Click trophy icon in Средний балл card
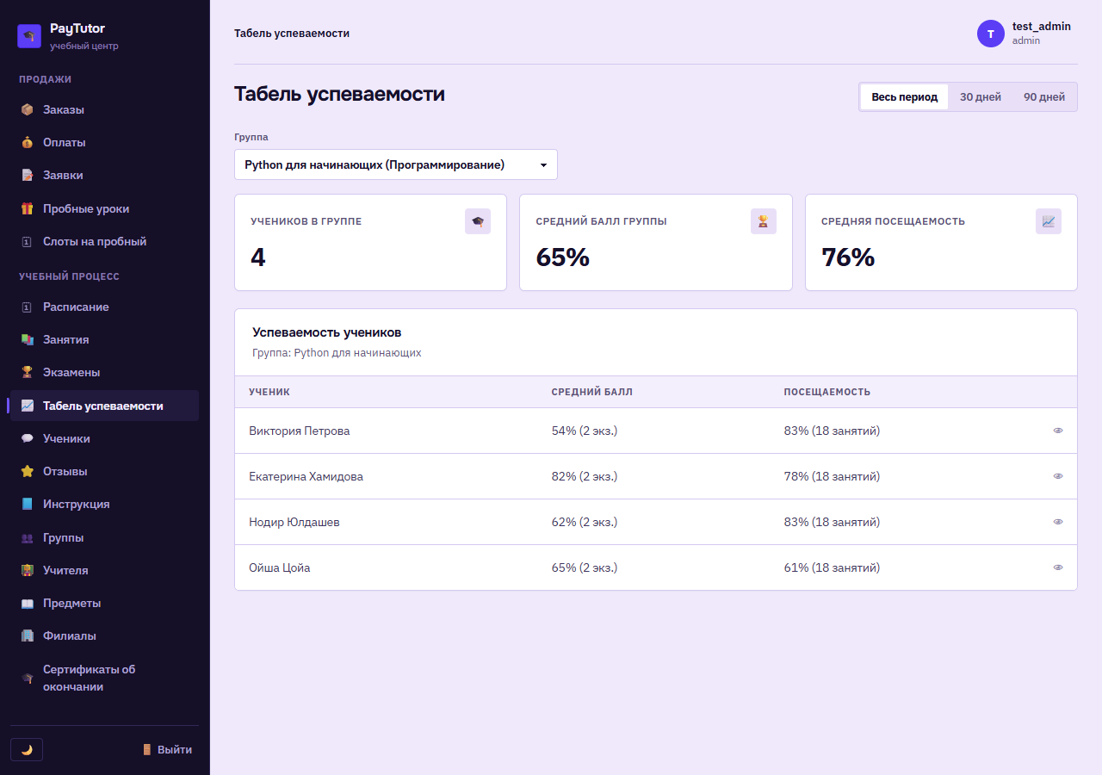Viewport: 1102px width, 775px height. click(764, 221)
